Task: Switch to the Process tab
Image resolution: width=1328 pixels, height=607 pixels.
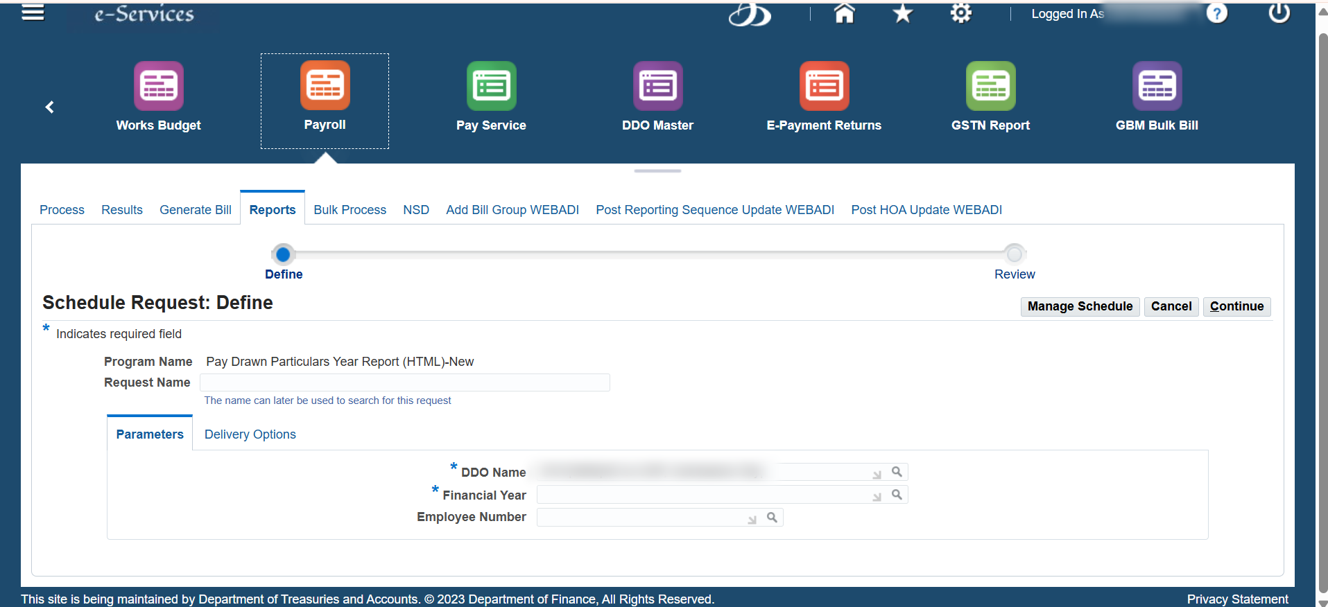Action: [62, 210]
